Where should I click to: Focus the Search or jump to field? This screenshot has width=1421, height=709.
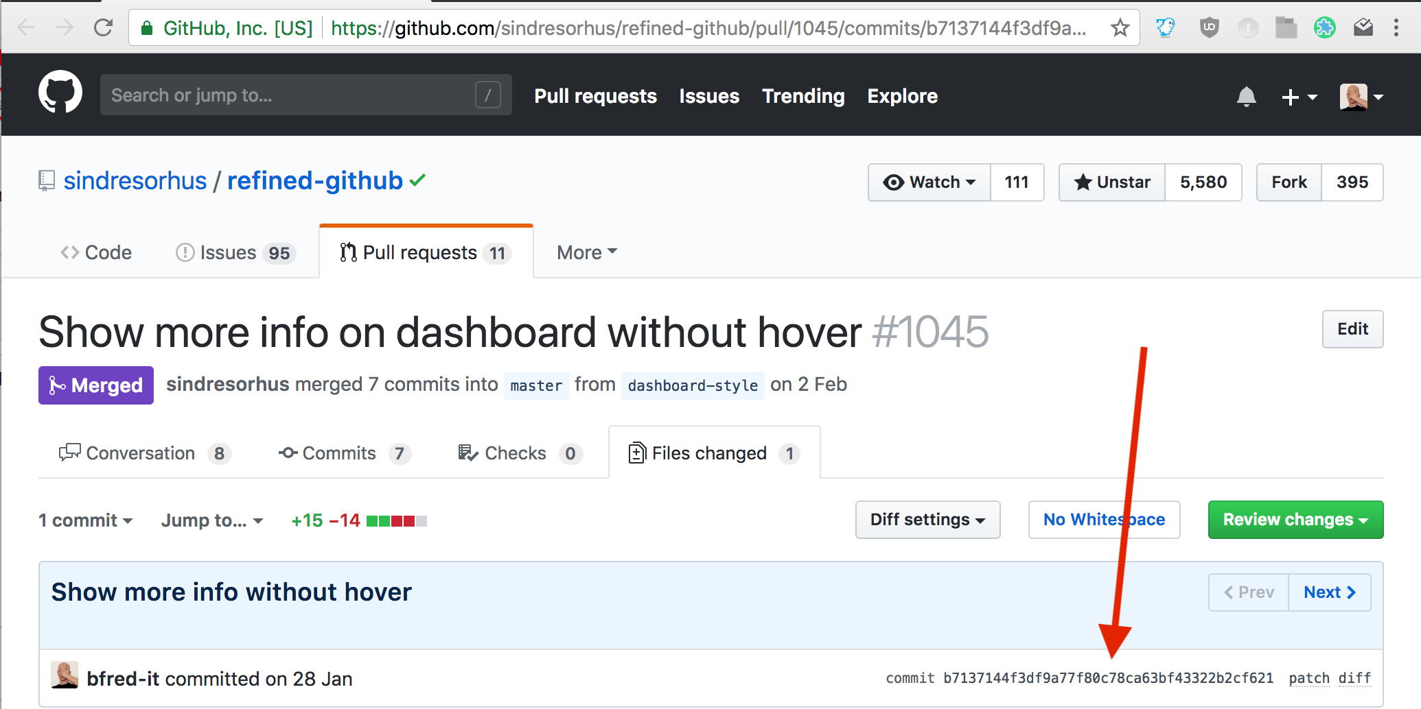pos(306,95)
